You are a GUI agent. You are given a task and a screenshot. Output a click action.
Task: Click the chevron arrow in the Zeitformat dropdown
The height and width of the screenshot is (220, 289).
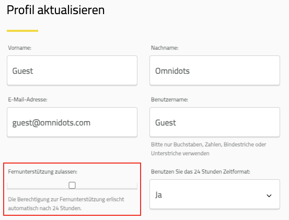(x=269, y=195)
